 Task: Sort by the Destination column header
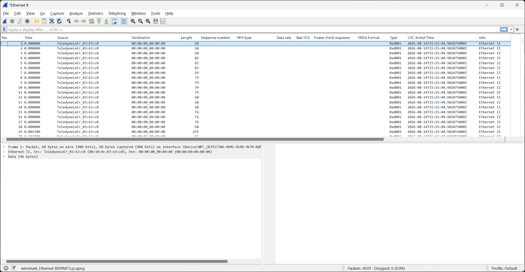coord(155,38)
